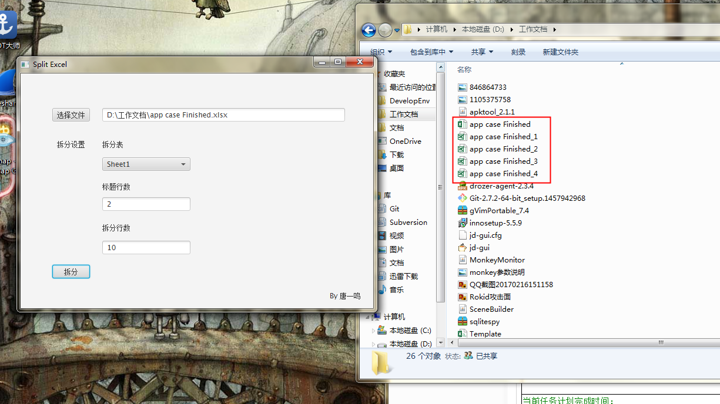
Task: Select image file 846864733 icon
Action: (x=463, y=87)
